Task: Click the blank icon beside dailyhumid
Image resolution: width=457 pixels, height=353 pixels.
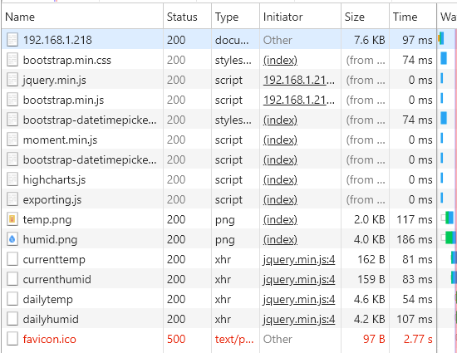Action: 12,319
